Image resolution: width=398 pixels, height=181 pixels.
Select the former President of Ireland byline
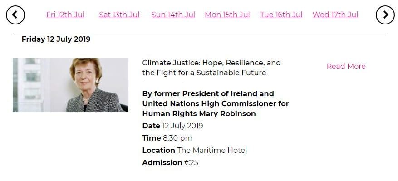tap(216, 103)
